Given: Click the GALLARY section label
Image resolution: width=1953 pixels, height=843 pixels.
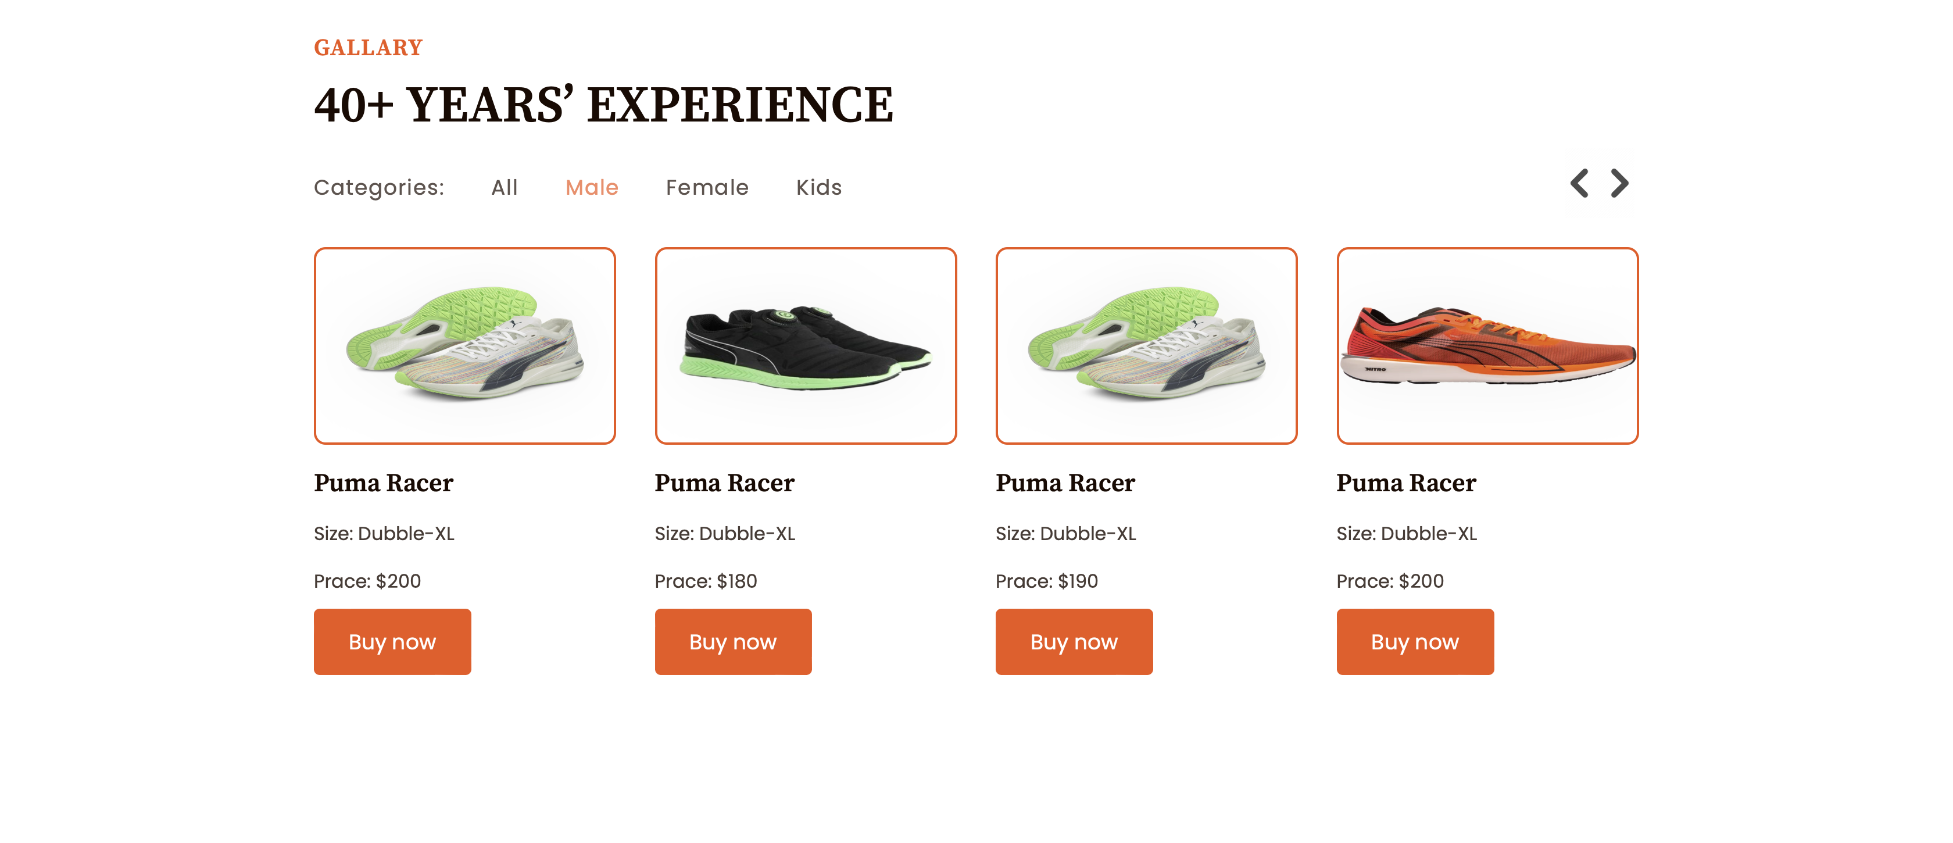Looking at the screenshot, I should (369, 48).
